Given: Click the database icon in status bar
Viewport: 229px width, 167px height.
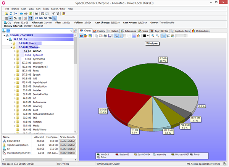Looking at the screenshot, I should [x=224, y=164].
